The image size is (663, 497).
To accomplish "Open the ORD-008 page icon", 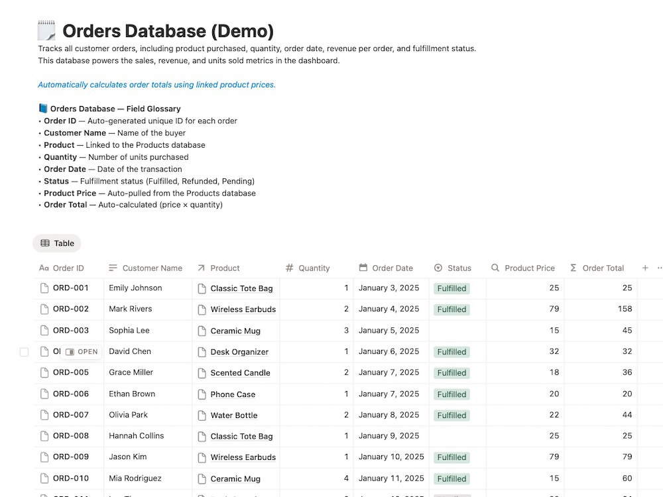I will [x=44, y=436].
